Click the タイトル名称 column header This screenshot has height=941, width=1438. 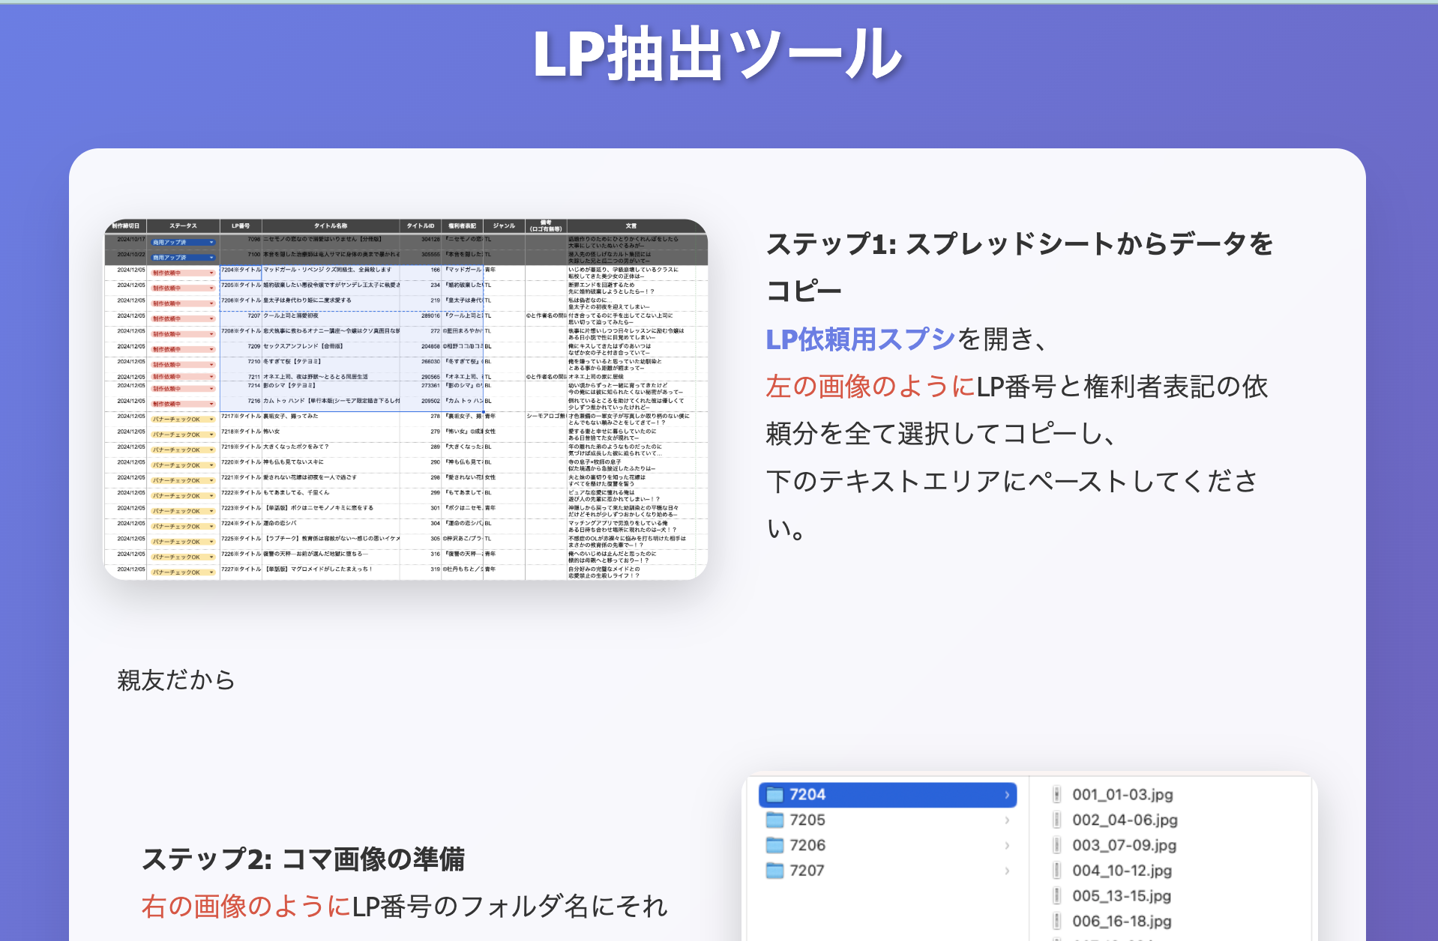tap(331, 226)
